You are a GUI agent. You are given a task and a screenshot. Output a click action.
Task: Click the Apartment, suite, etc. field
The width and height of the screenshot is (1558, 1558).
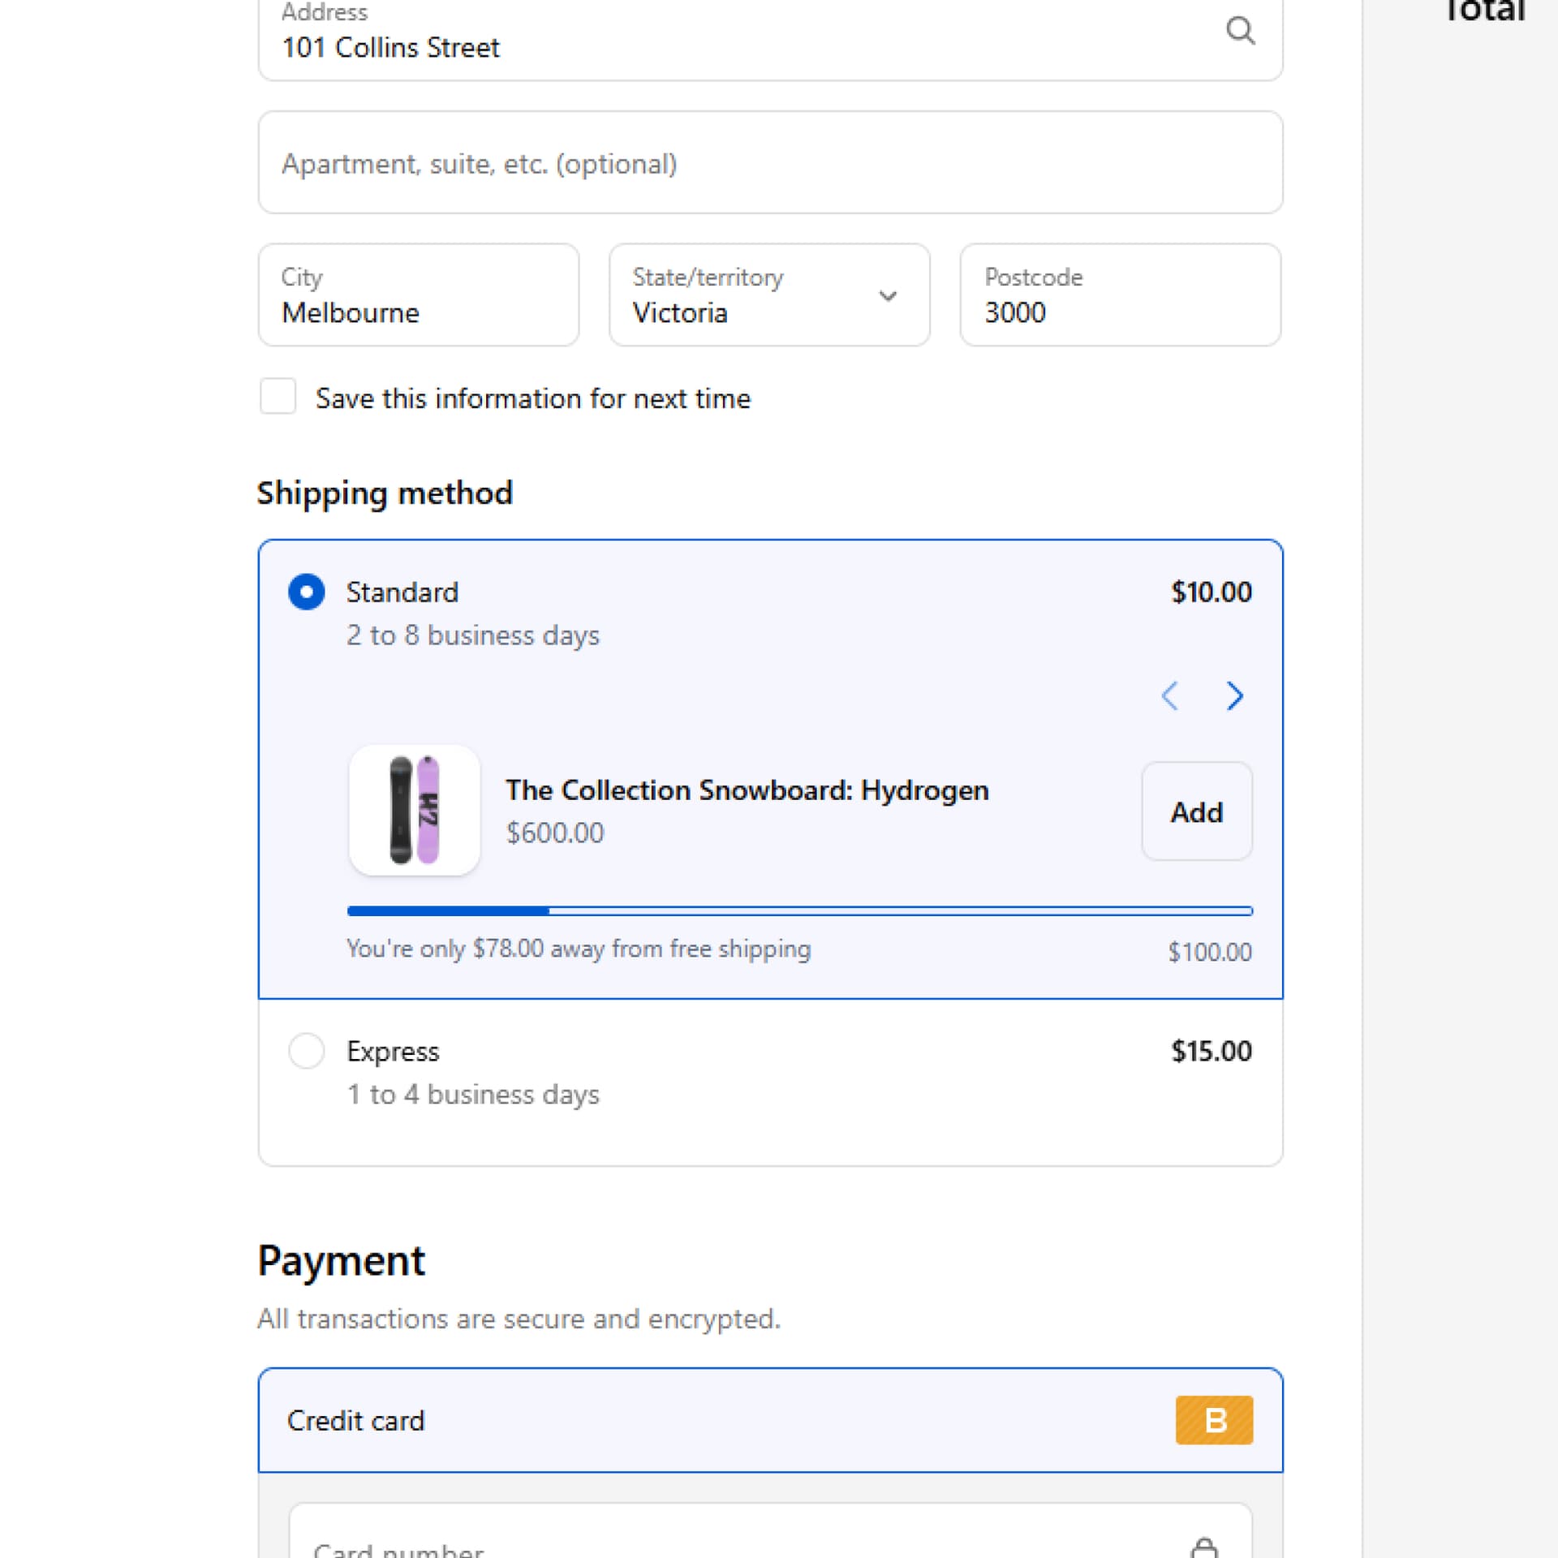tap(769, 162)
